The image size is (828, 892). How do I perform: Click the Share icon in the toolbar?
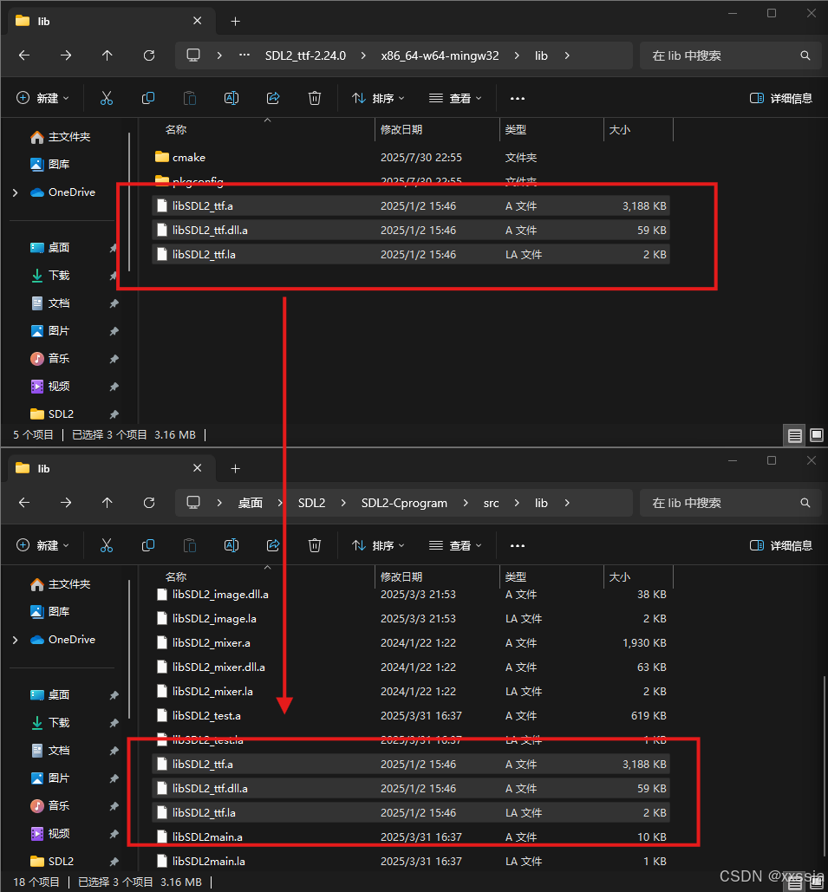click(x=273, y=98)
